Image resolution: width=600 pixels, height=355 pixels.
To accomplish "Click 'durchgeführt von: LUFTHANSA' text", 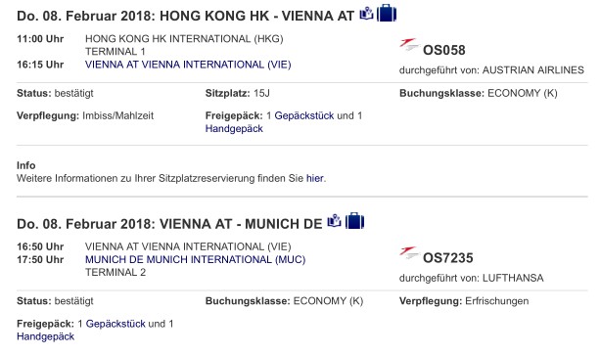I will click(x=471, y=278).
